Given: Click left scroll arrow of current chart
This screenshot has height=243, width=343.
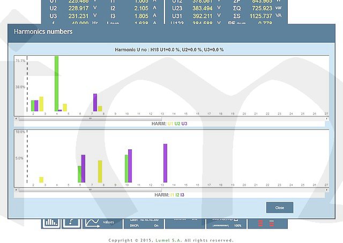Looking at the screenshot, I should [16, 189].
